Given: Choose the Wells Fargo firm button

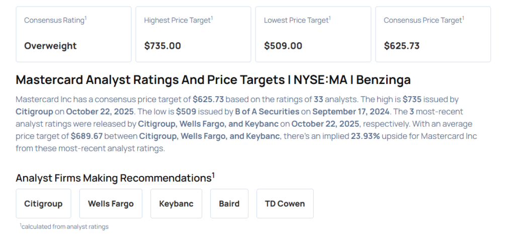Looking at the screenshot, I should (111, 204).
